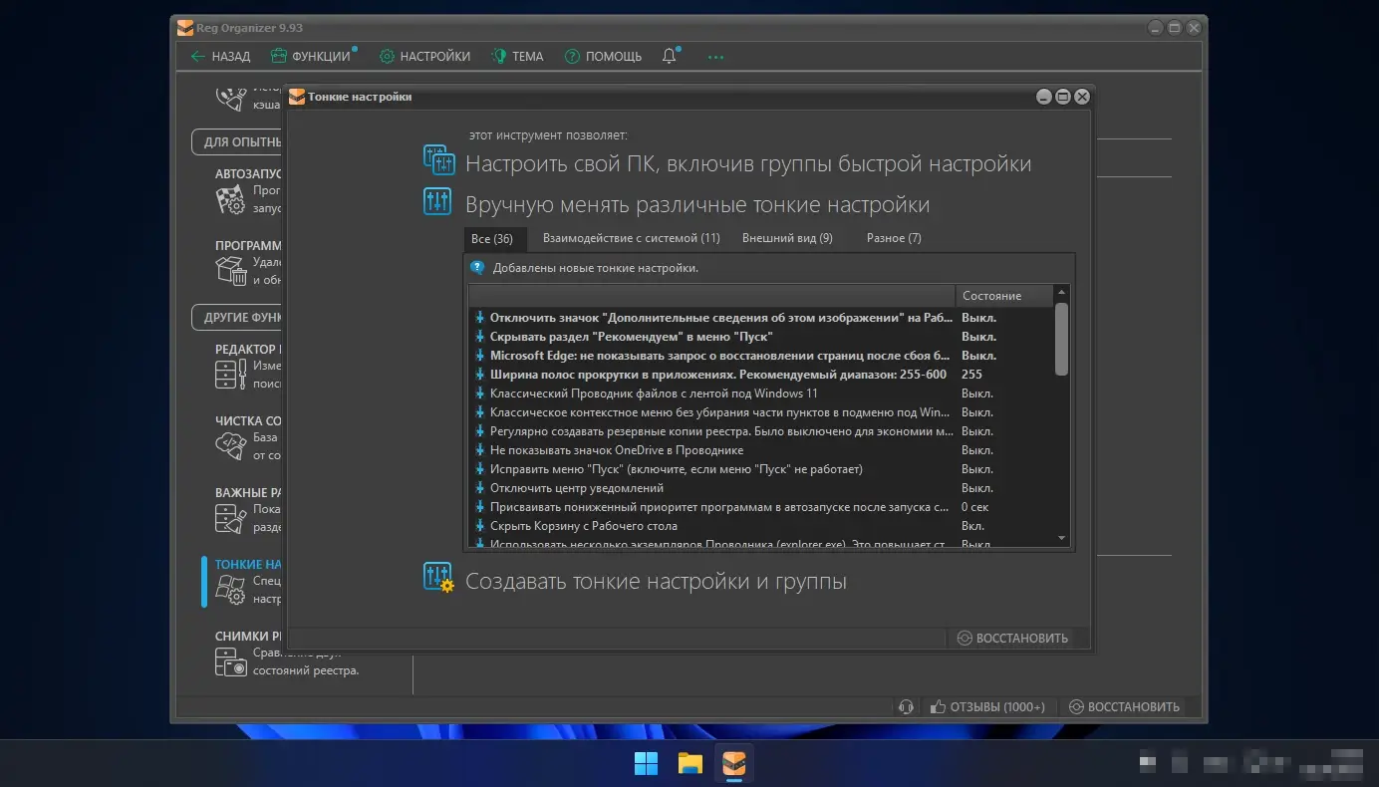The width and height of the screenshot is (1379, 787).
Task: Click the ДРУГИЕ ФУНКЦИИ section header
Action: [x=237, y=317]
